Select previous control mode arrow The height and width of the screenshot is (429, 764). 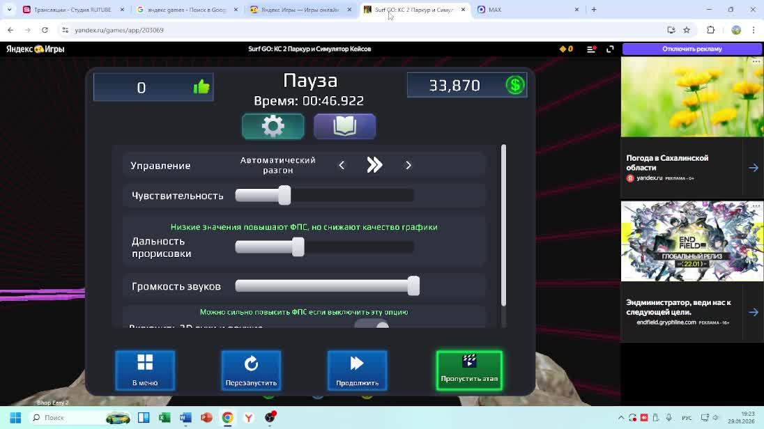point(342,166)
